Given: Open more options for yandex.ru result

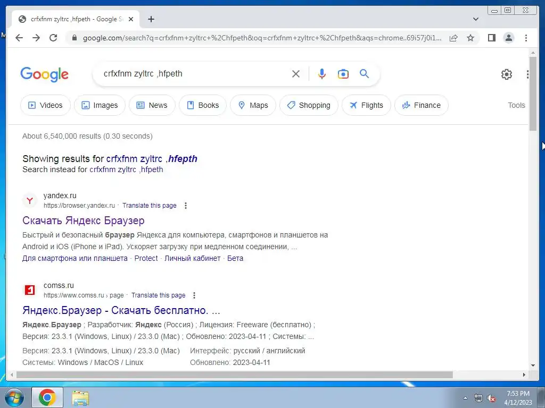Looking at the screenshot, I should coord(186,206).
